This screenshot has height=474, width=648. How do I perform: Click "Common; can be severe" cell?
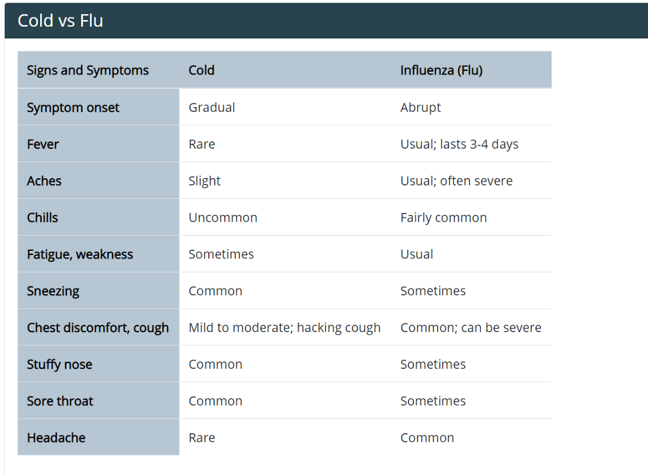(471, 328)
